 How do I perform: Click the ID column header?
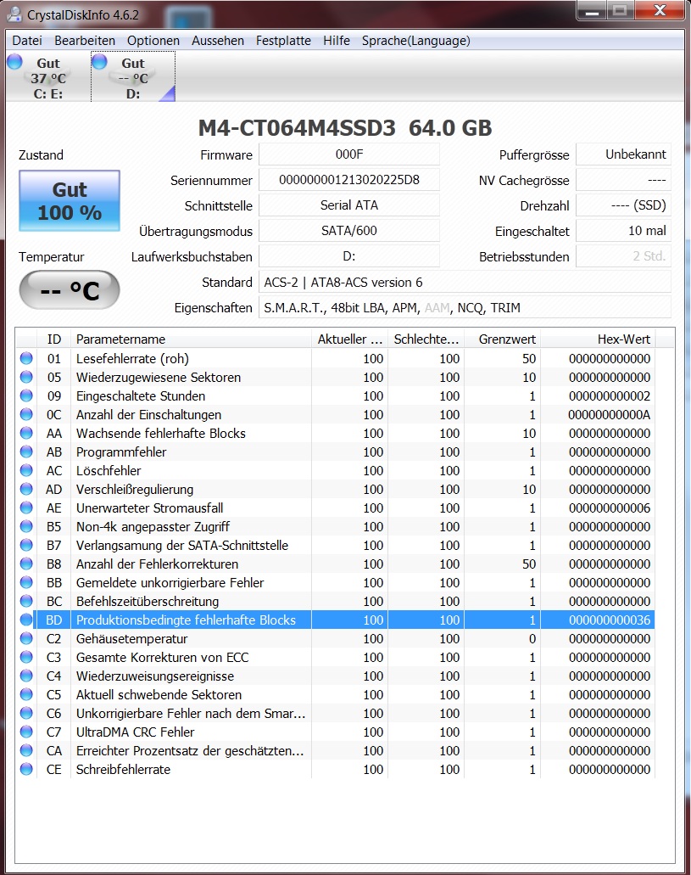[x=54, y=339]
